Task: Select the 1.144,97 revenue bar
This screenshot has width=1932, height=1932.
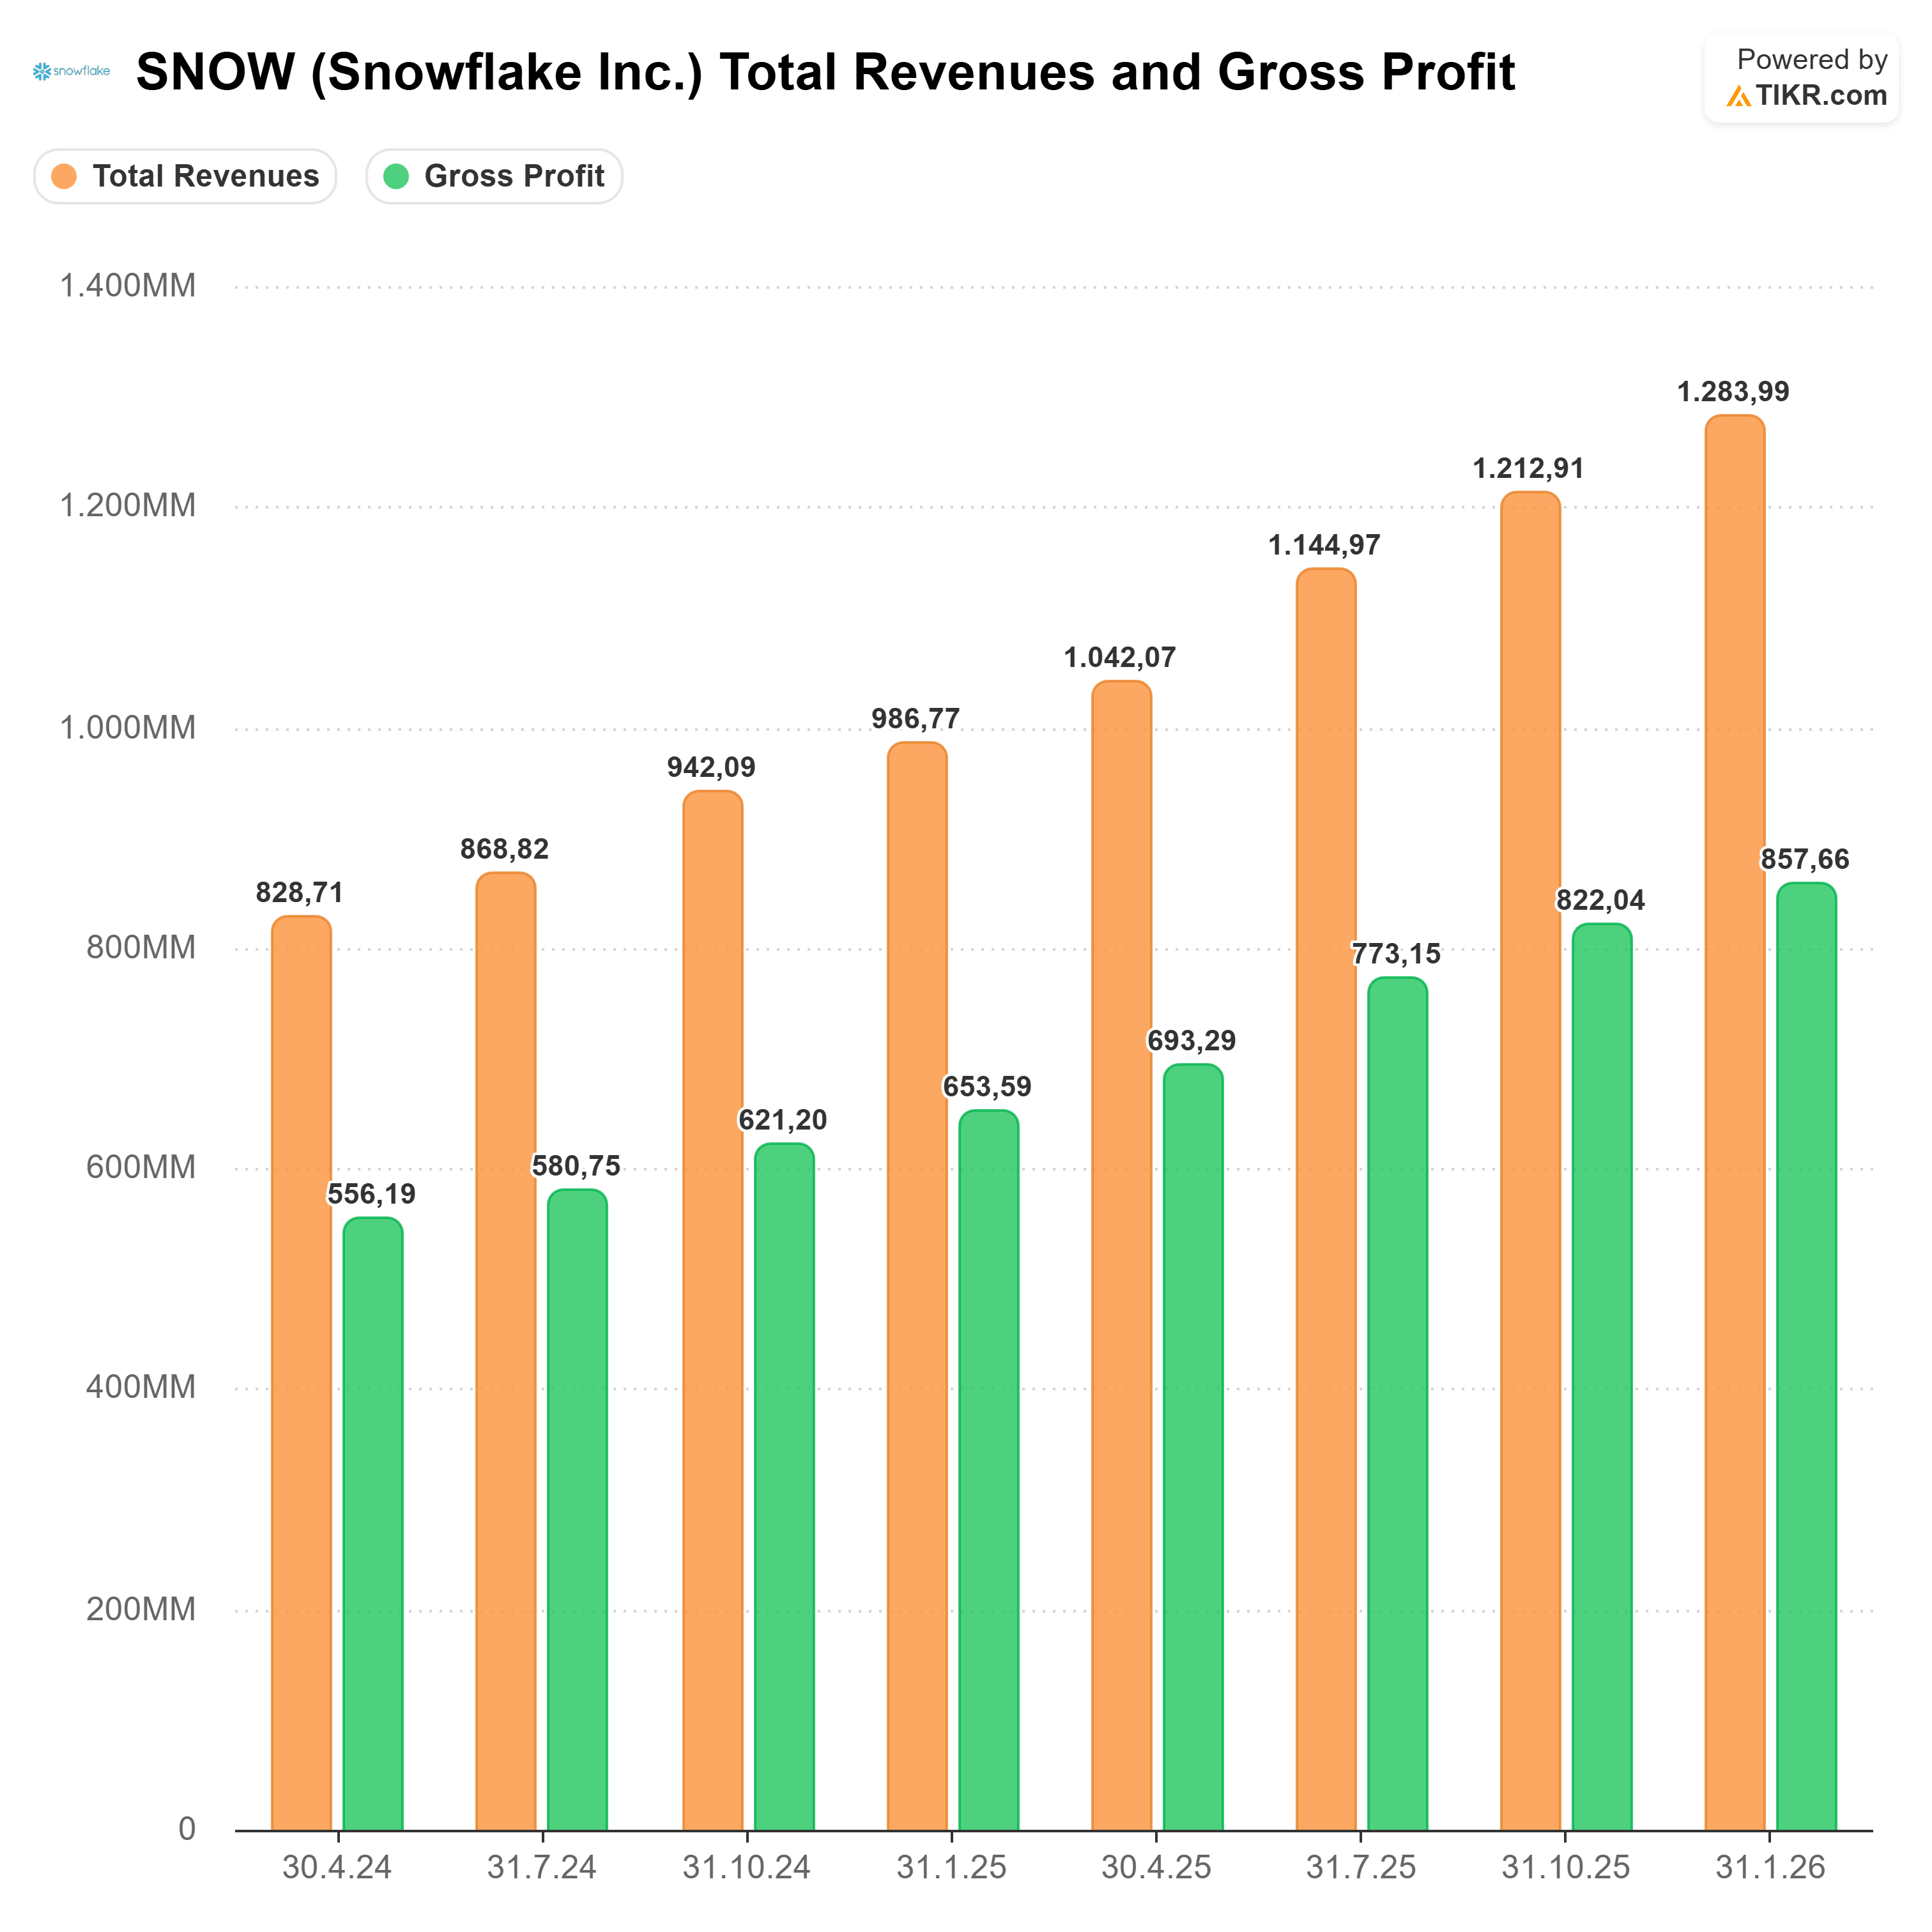Action: [x=1326, y=1200]
